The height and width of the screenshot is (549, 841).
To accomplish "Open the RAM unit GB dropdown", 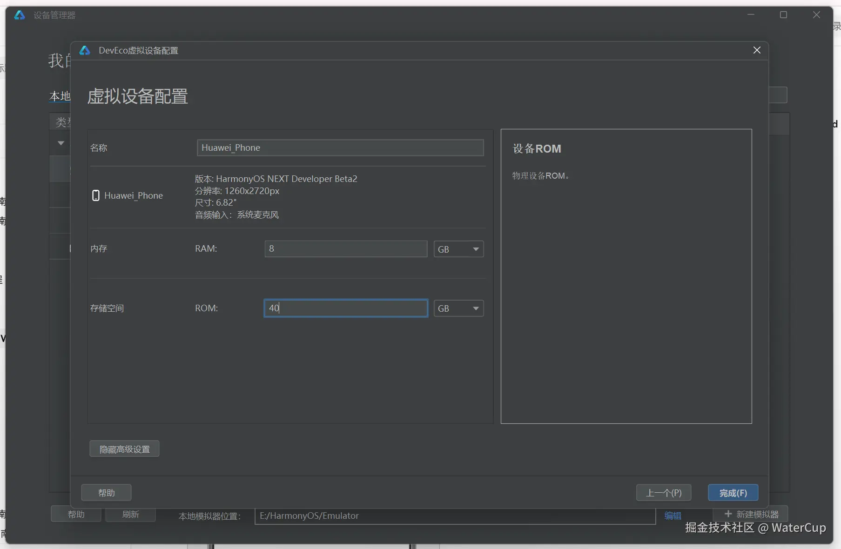I will click(458, 249).
